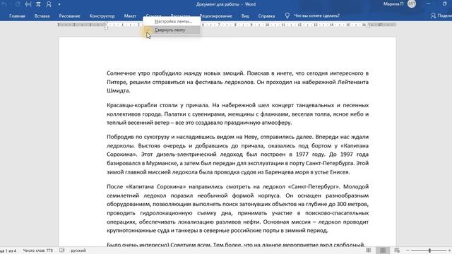The width and height of the screenshot is (452, 254).
Task: Click the page-break icon in quick access toolbar
Action: pyautogui.click(x=28, y=4)
